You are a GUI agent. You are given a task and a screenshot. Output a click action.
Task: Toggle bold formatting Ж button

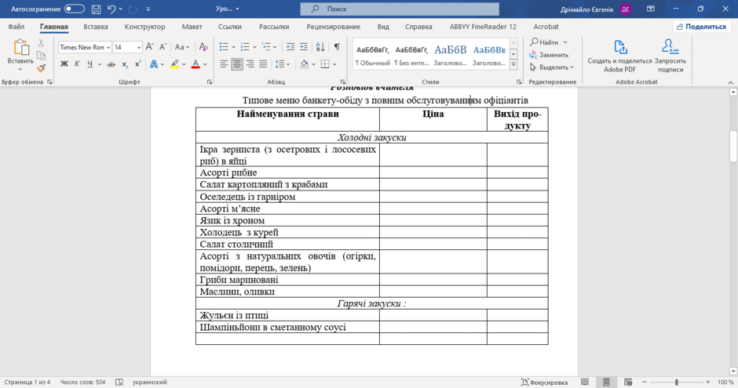tap(64, 64)
